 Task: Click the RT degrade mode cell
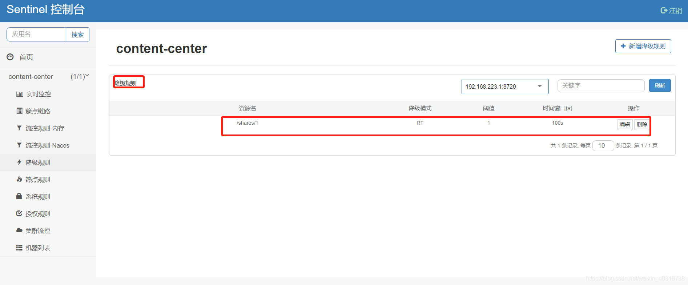(420, 123)
